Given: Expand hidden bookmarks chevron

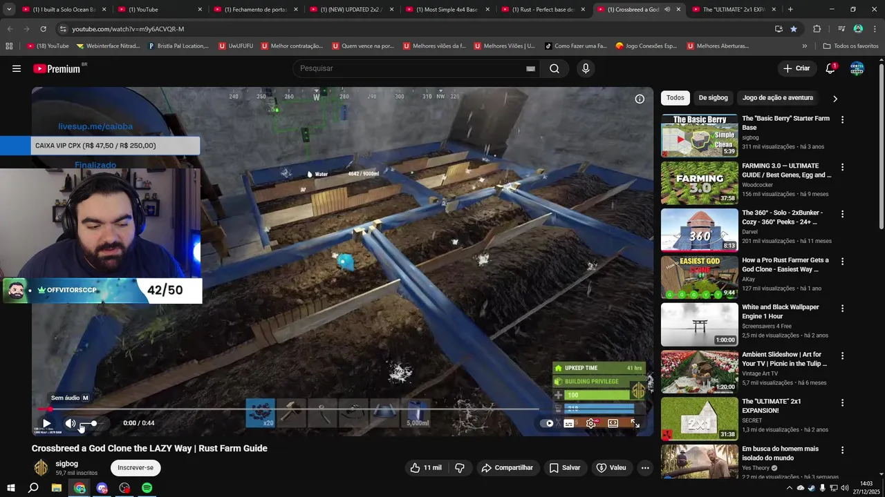Looking at the screenshot, I should pyautogui.click(x=804, y=46).
